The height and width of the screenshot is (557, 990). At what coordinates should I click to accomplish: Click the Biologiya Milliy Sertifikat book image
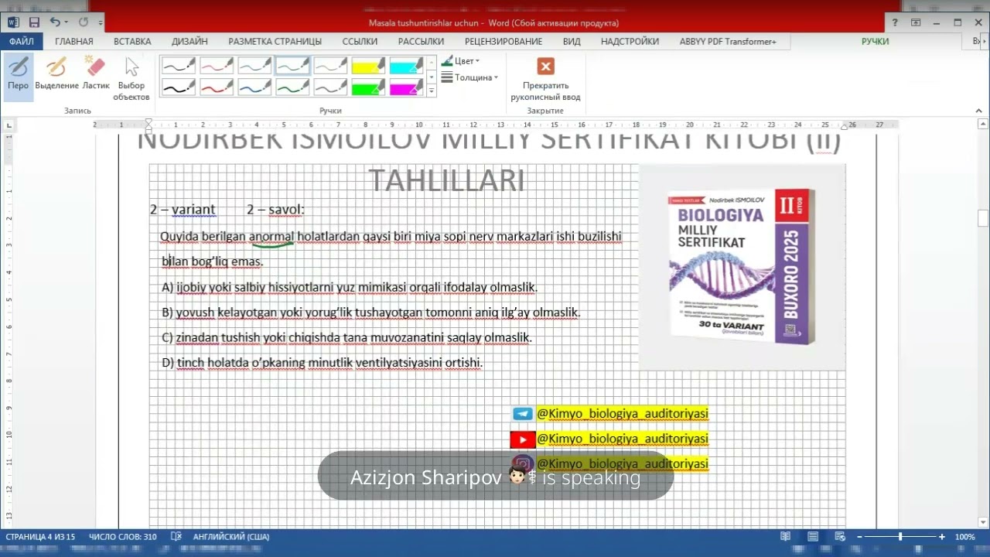pos(742,267)
